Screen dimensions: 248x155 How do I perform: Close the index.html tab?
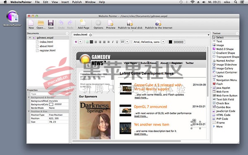[x=91, y=35]
